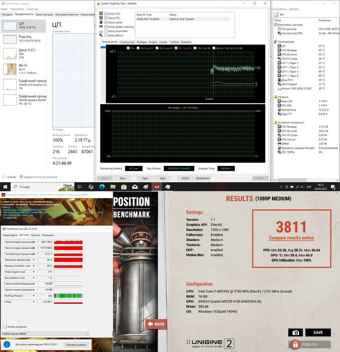This screenshot has width=340, height=352.
Task: Toggle Micron 1100 SATA 512GB graph checkbox
Action: tap(214, 48)
